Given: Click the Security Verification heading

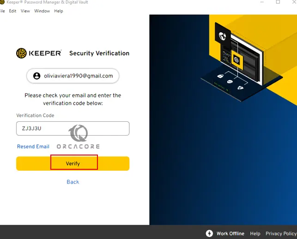Looking at the screenshot, I should [x=99, y=53].
